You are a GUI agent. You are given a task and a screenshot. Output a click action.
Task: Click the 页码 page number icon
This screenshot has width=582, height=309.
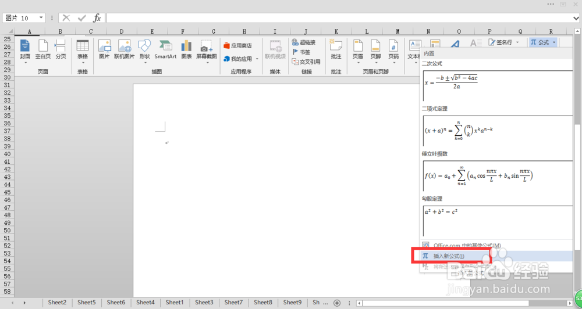(393, 45)
